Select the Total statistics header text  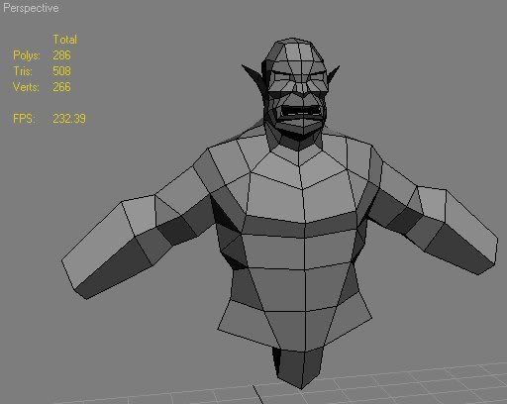(x=65, y=40)
